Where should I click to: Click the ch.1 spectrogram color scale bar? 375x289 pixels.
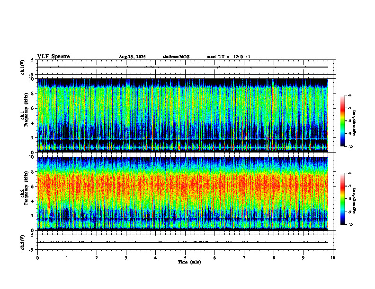342,121
